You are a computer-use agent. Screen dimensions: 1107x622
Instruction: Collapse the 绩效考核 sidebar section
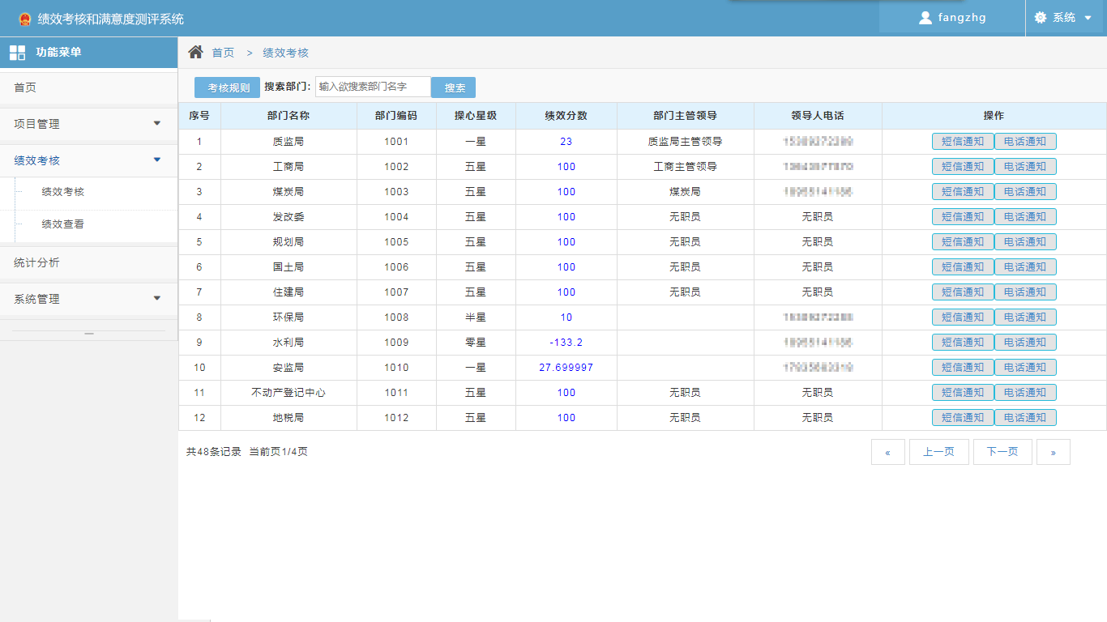[x=89, y=160]
